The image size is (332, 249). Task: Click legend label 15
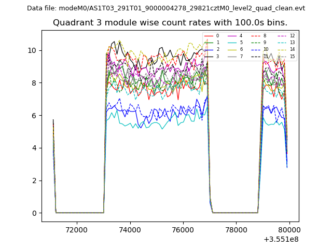[x=292, y=56]
